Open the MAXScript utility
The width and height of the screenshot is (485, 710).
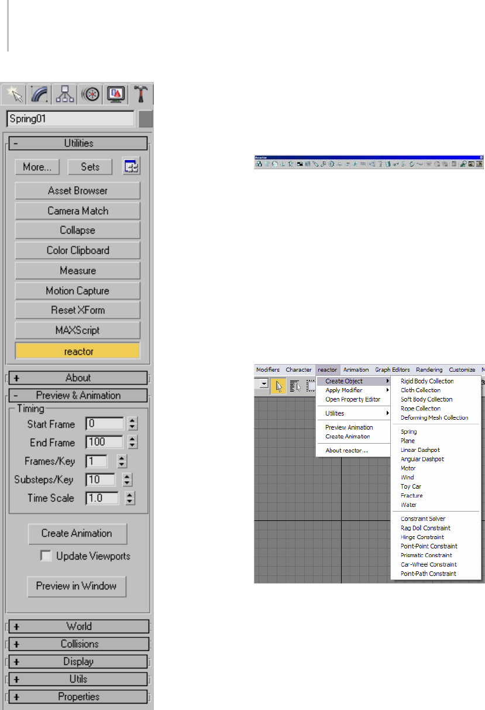(x=78, y=330)
